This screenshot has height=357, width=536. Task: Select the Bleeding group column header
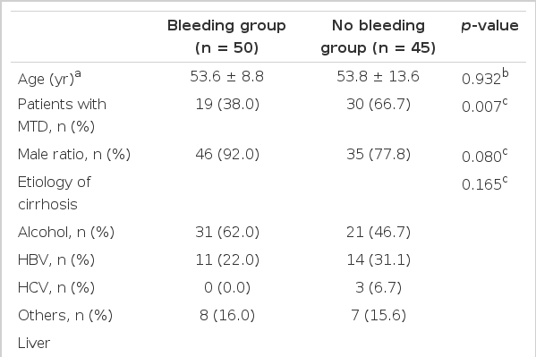pos(226,37)
